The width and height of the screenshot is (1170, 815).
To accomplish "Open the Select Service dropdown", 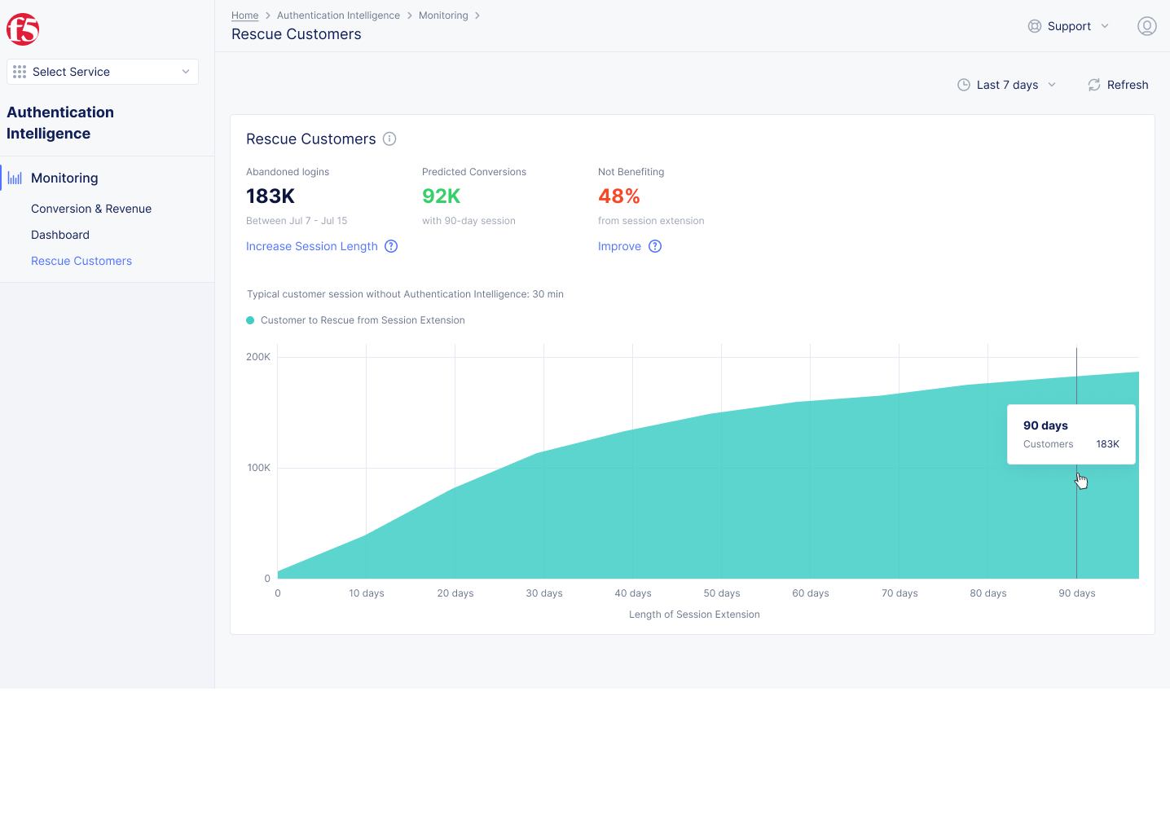I will [x=102, y=72].
